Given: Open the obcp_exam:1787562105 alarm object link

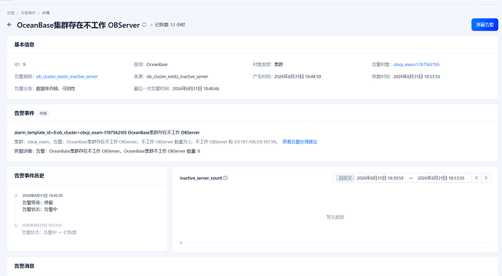Looking at the screenshot, I should (x=416, y=64).
